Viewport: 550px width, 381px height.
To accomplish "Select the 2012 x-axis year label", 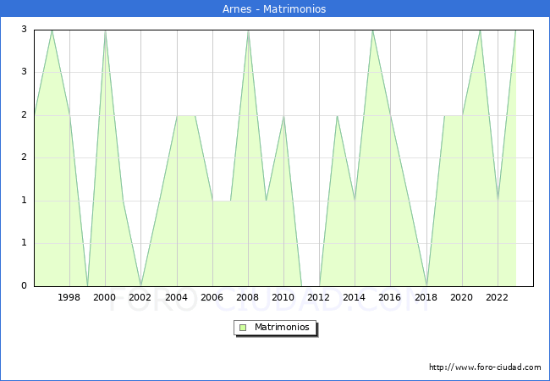I will 318,297.
